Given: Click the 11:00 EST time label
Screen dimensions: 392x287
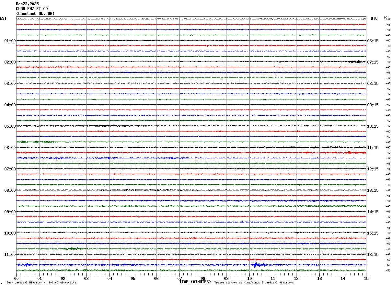Looking at the screenshot, I should tap(10, 255).
